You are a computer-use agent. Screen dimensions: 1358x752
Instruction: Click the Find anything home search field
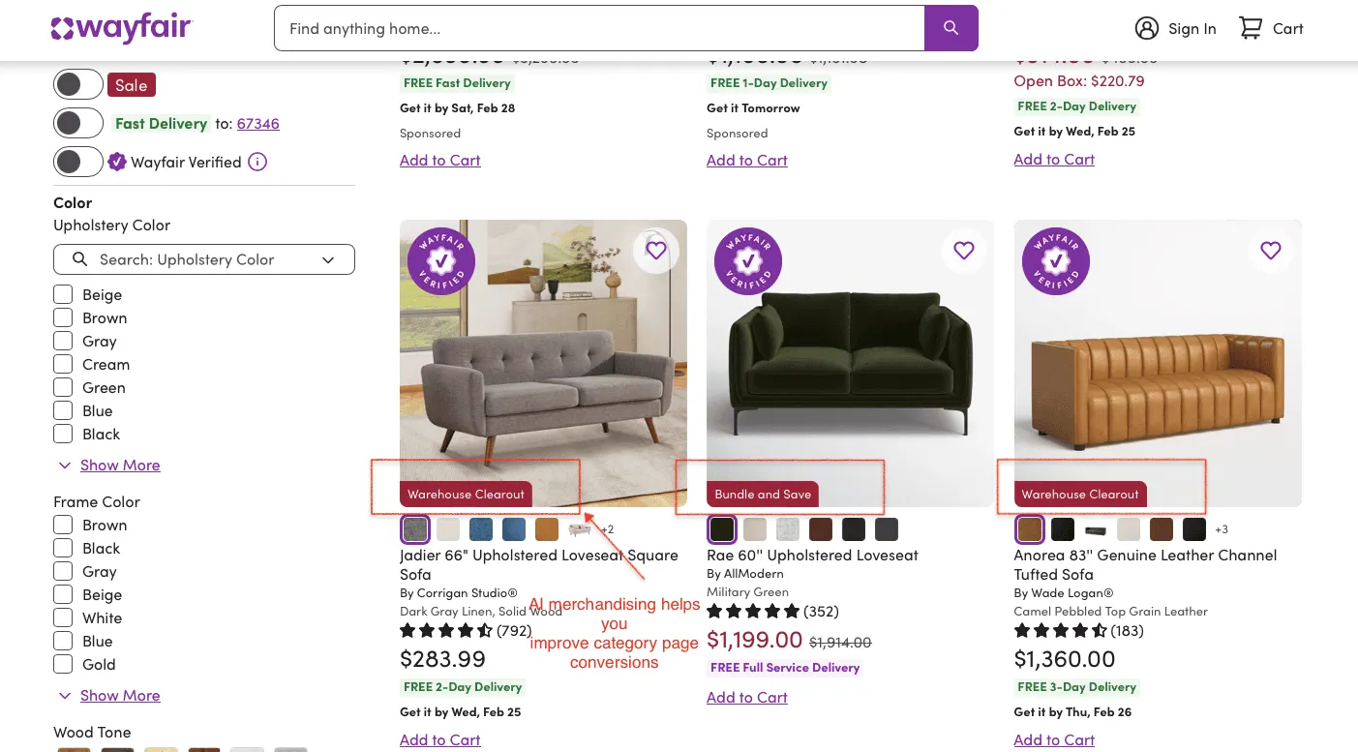click(600, 28)
